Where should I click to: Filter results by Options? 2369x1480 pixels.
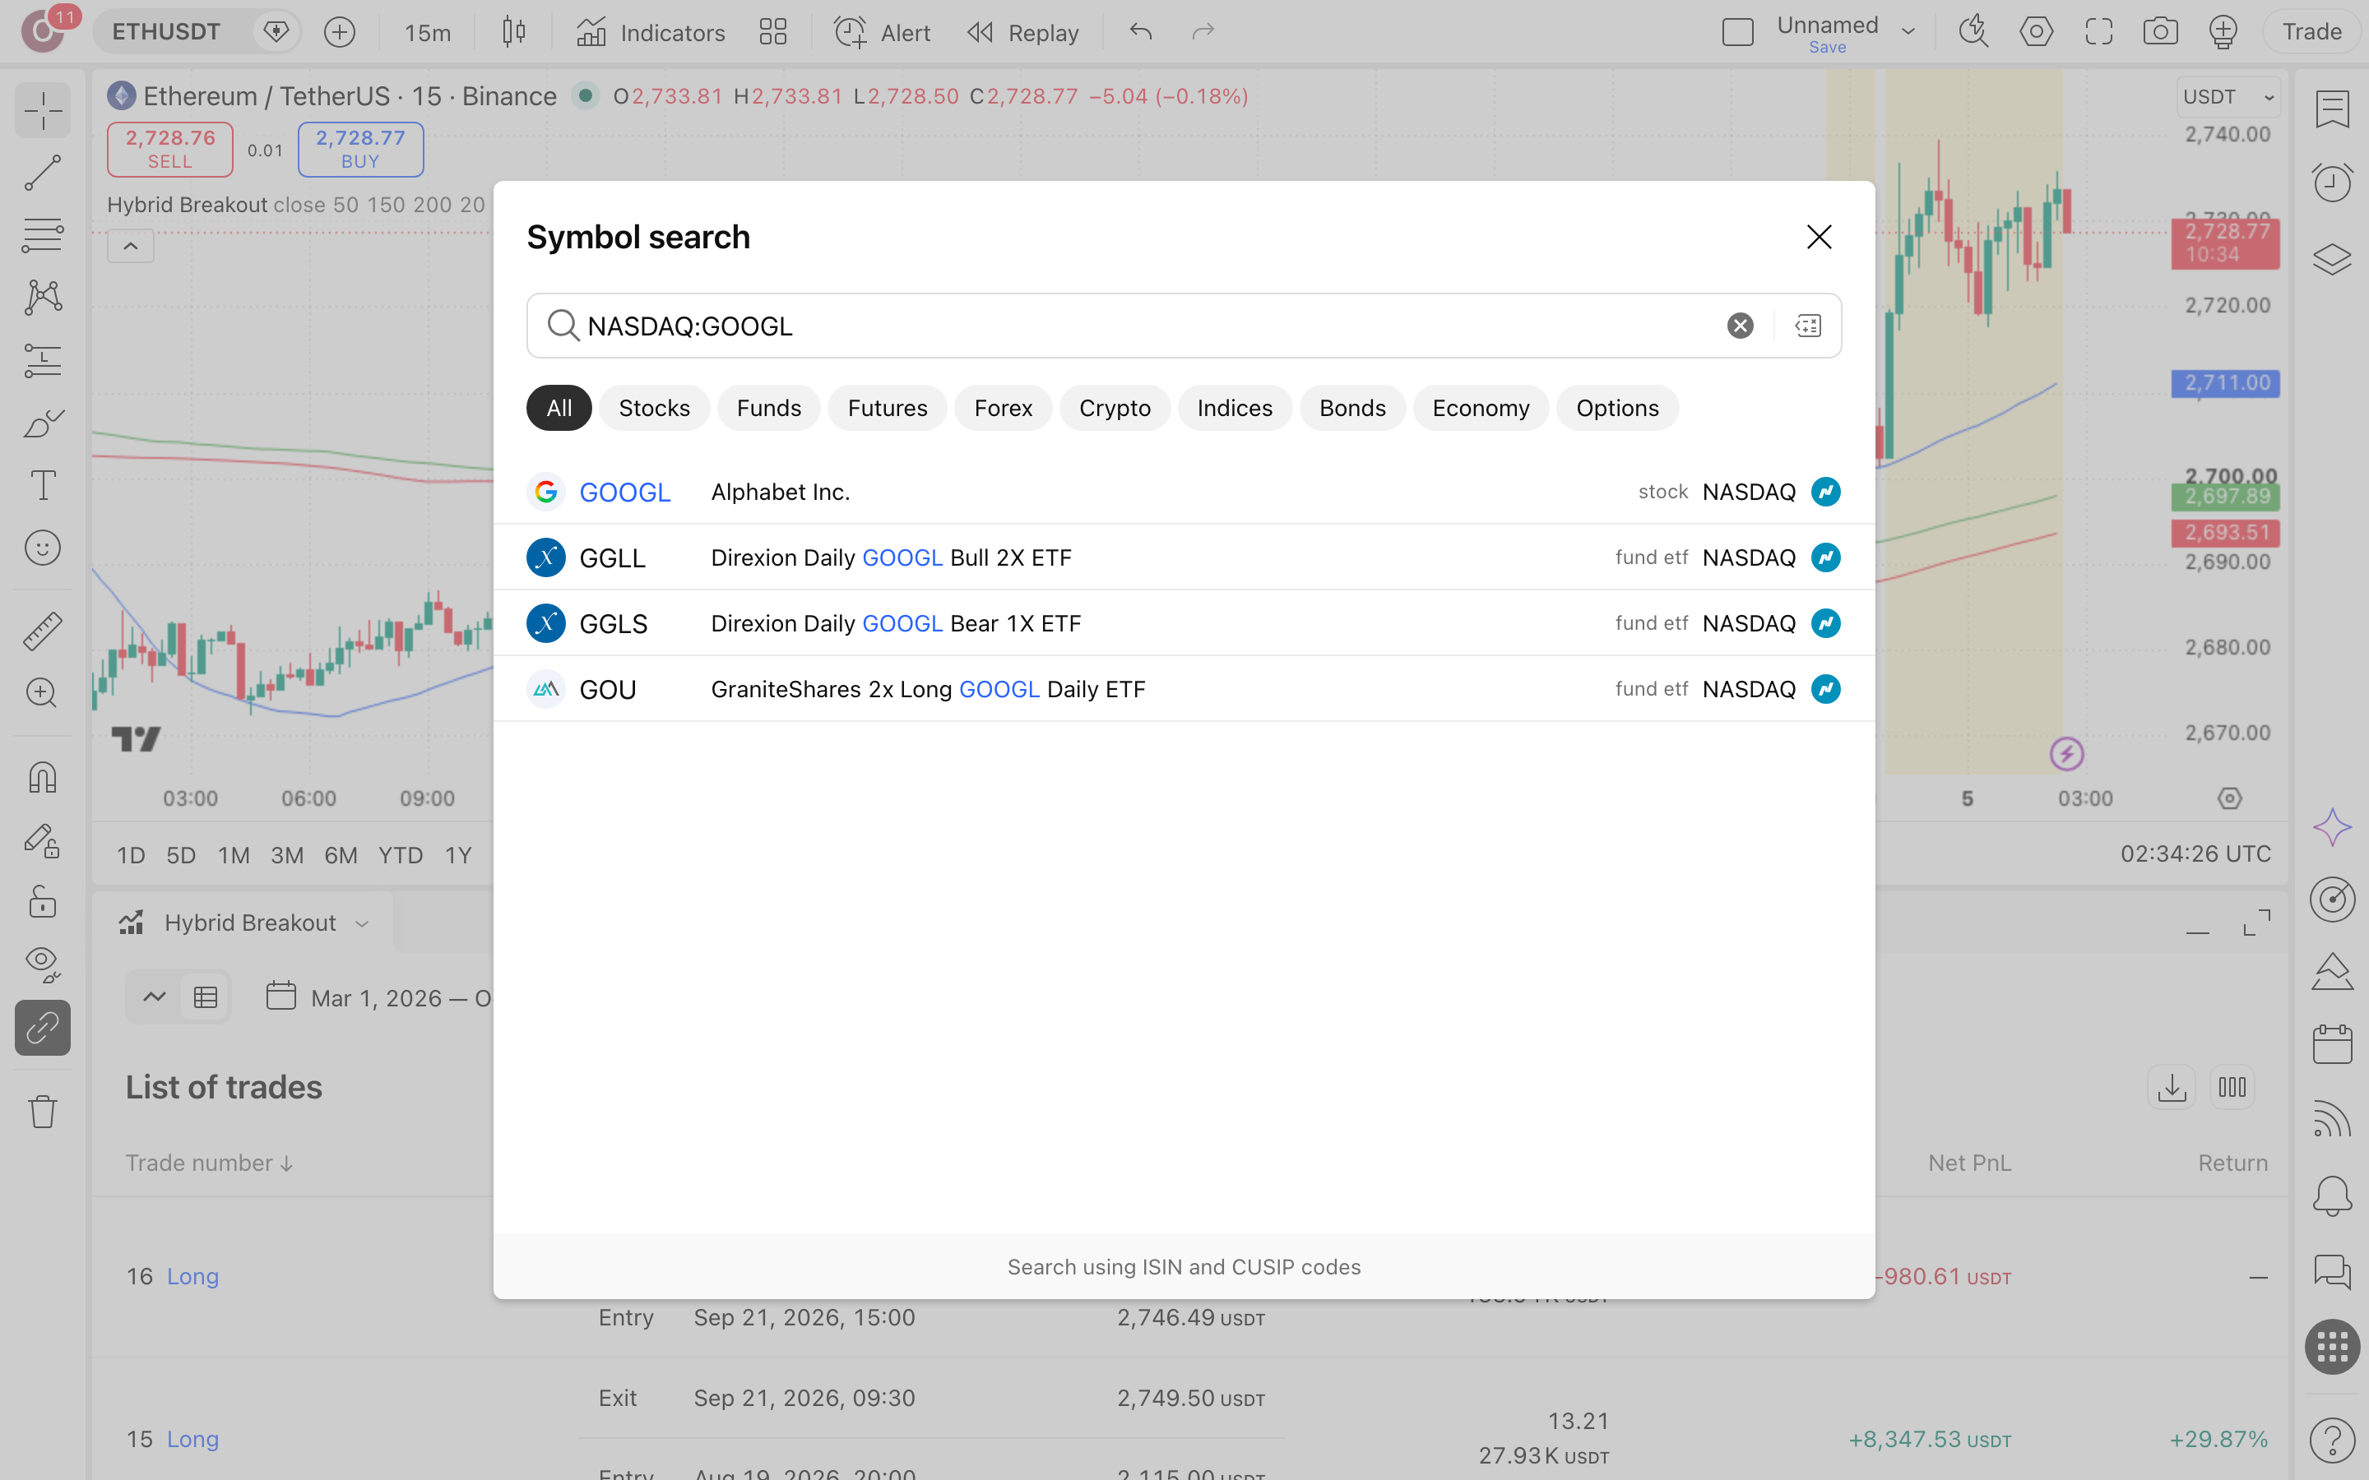click(1617, 408)
